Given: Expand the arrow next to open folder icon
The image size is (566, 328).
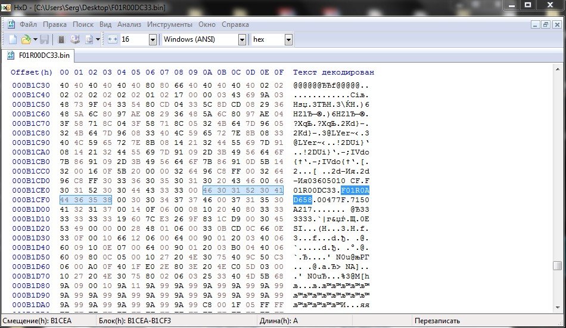Looking at the screenshot, I should pyautogui.click(x=35, y=39).
